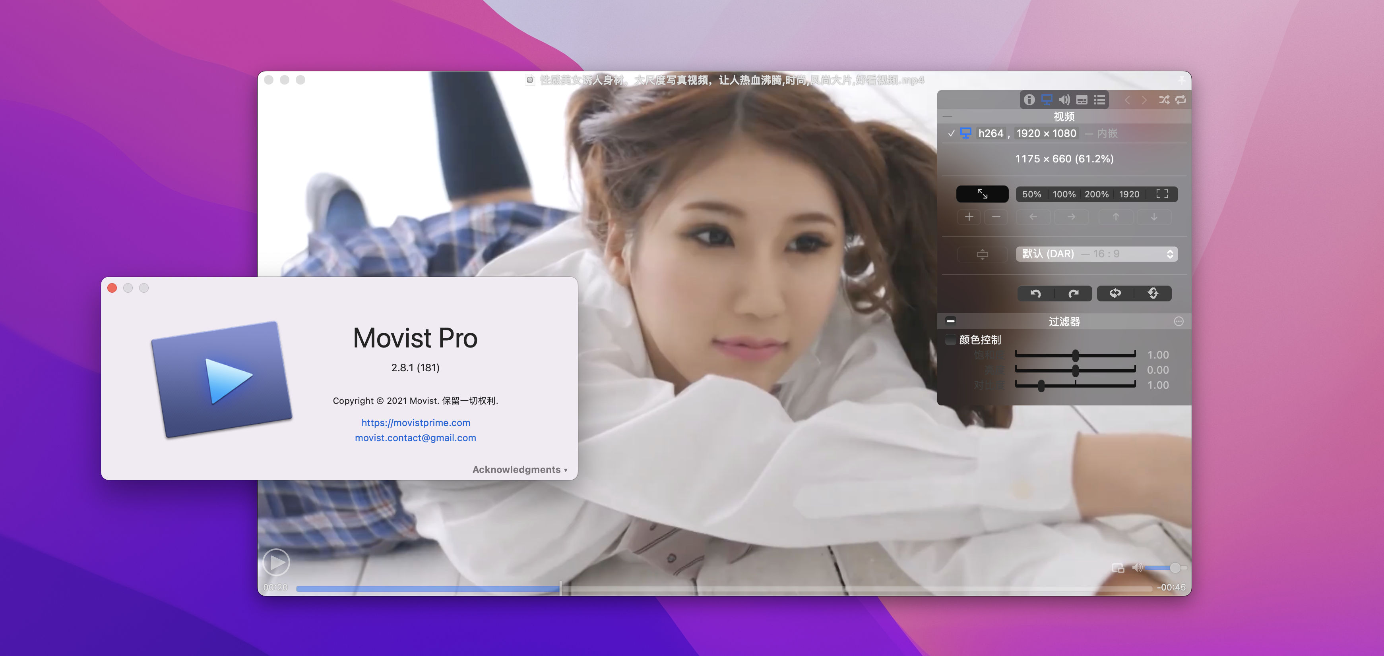Flip video horizontally
Viewport: 1384px width, 656px height.
click(1115, 293)
